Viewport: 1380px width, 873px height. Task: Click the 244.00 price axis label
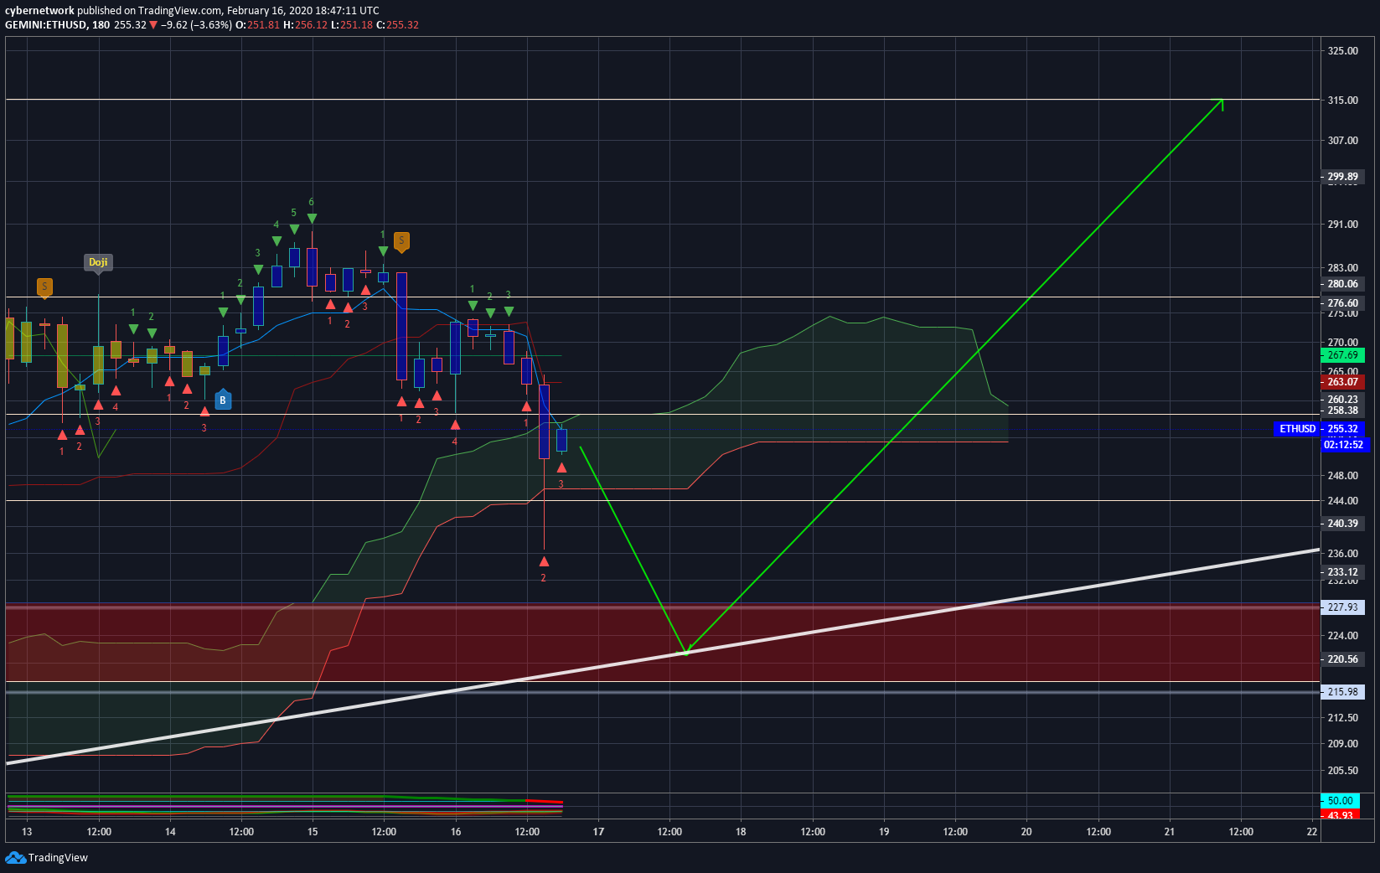point(1342,501)
